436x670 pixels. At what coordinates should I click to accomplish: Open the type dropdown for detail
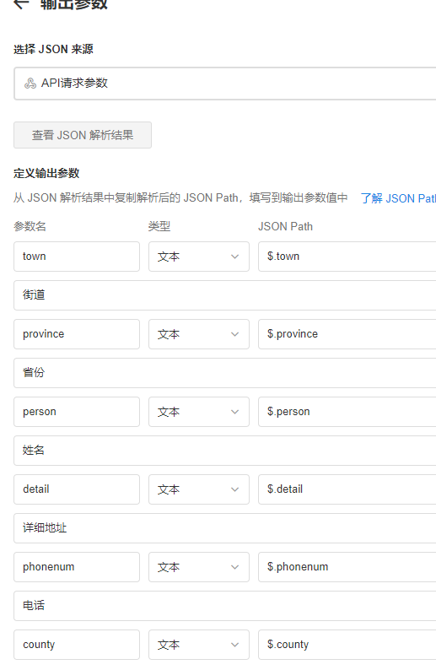tap(198, 489)
